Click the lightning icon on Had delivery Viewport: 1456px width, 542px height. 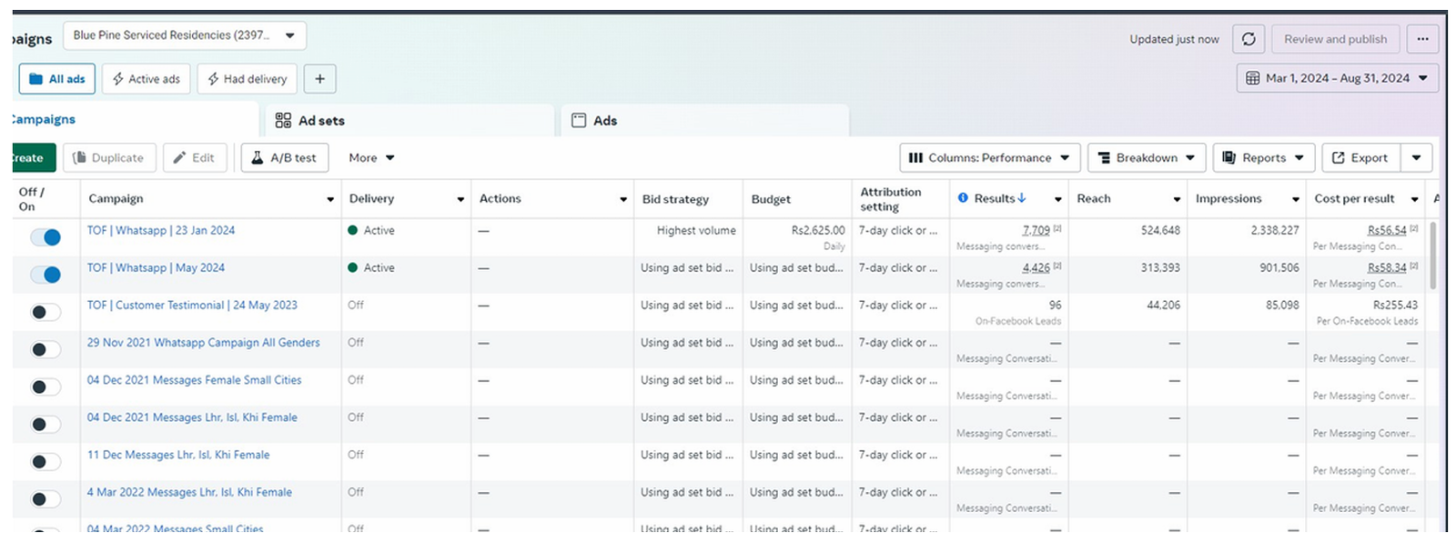pos(213,79)
